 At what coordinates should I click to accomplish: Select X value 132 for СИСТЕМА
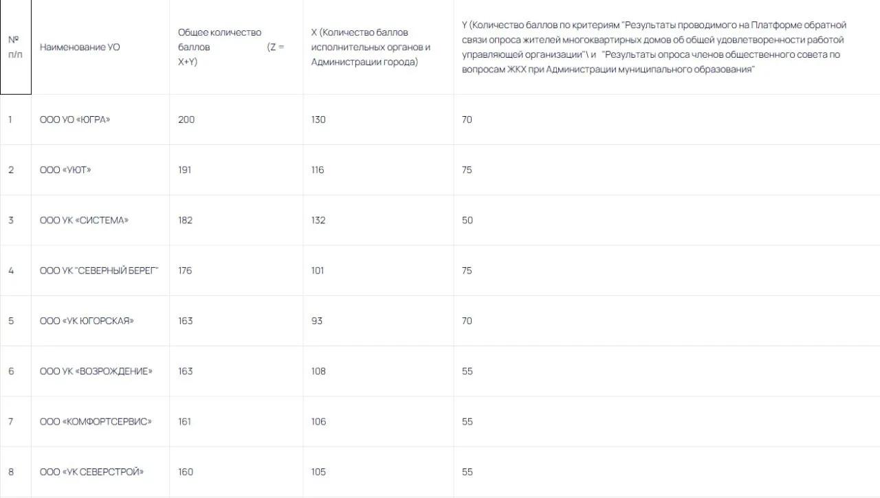318,220
